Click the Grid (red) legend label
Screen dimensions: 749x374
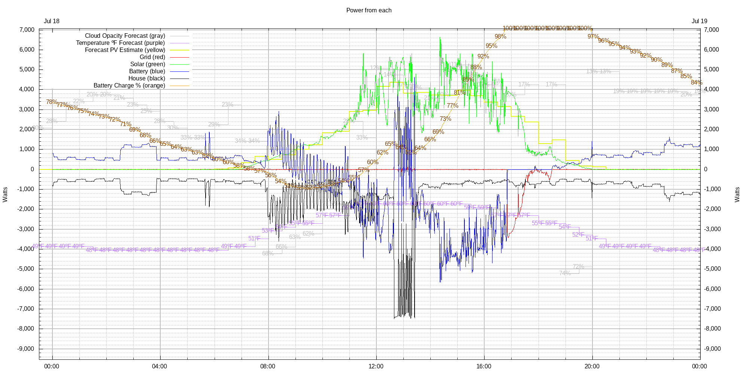coord(152,57)
